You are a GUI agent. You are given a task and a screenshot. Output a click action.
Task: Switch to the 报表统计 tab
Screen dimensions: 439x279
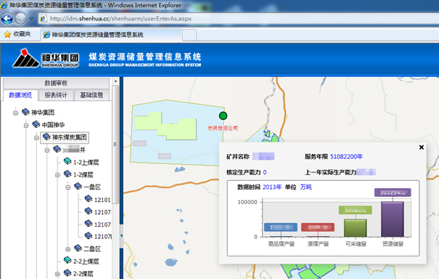click(x=56, y=95)
